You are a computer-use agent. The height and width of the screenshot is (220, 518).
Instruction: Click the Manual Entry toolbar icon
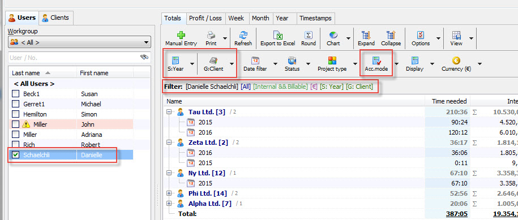coord(181,35)
